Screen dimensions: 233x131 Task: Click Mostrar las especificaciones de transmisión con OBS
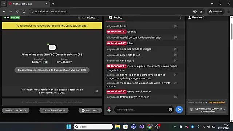point(52,70)
